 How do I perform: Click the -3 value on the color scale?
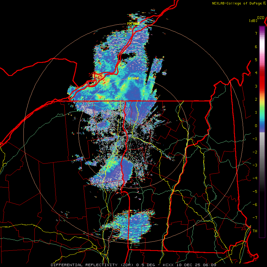(255, 165)
